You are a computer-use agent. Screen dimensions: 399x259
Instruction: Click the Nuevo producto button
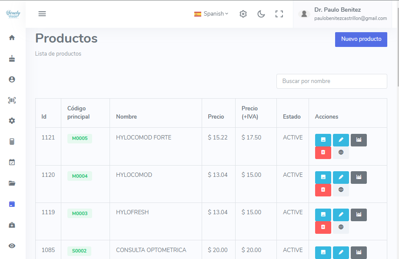[x=361, y=39]
